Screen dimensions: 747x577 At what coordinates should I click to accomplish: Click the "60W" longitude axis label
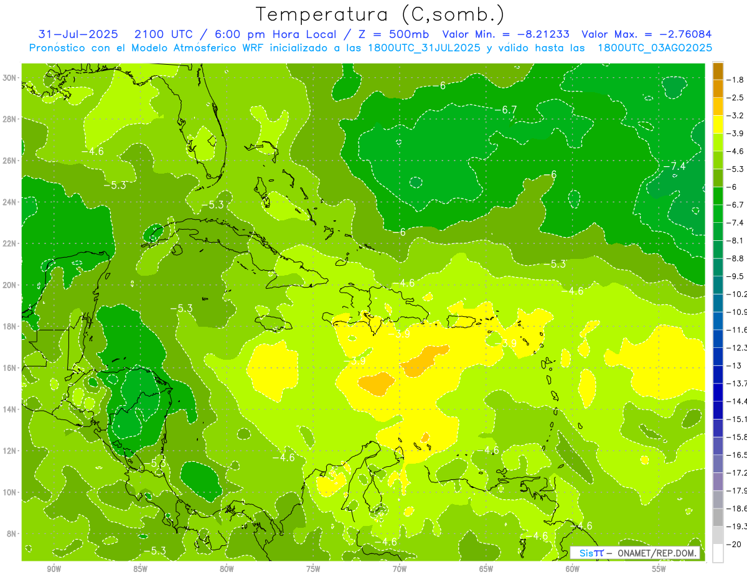coord(573,569)
